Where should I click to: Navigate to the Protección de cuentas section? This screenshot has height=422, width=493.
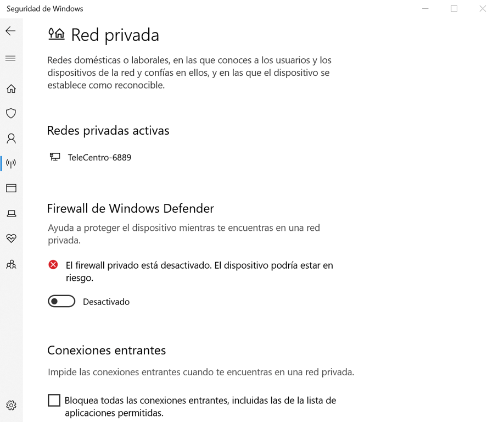11,138
